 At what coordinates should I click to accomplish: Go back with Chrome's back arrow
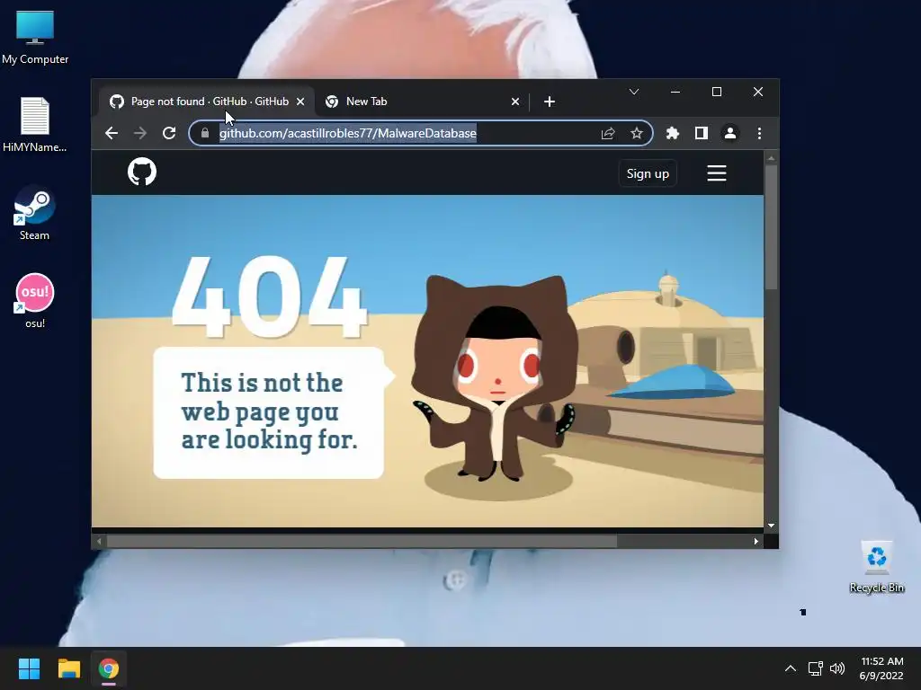pos(112,133)
